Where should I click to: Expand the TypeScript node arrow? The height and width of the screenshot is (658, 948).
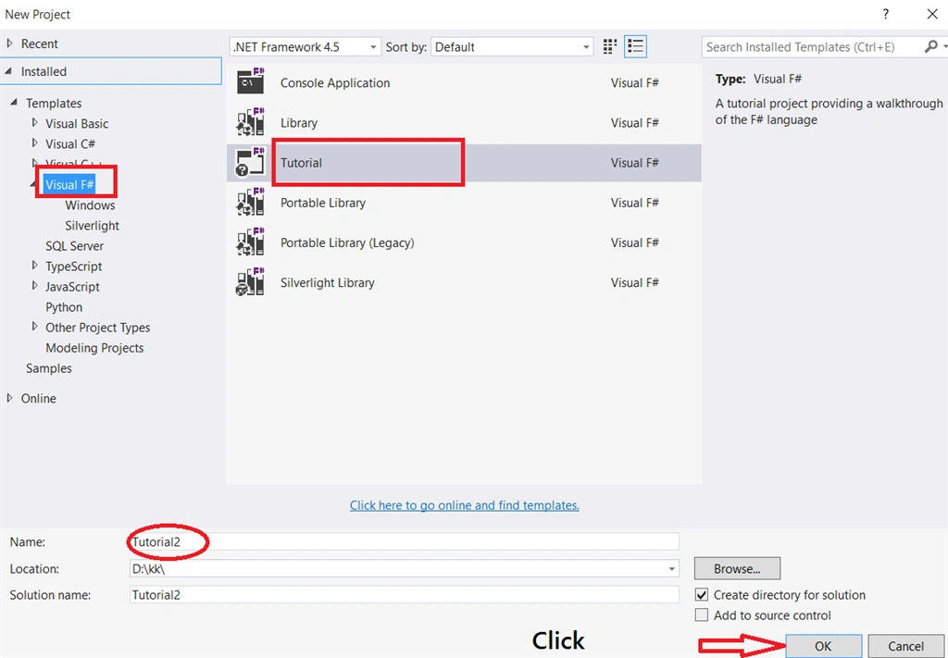pos(34,266)
